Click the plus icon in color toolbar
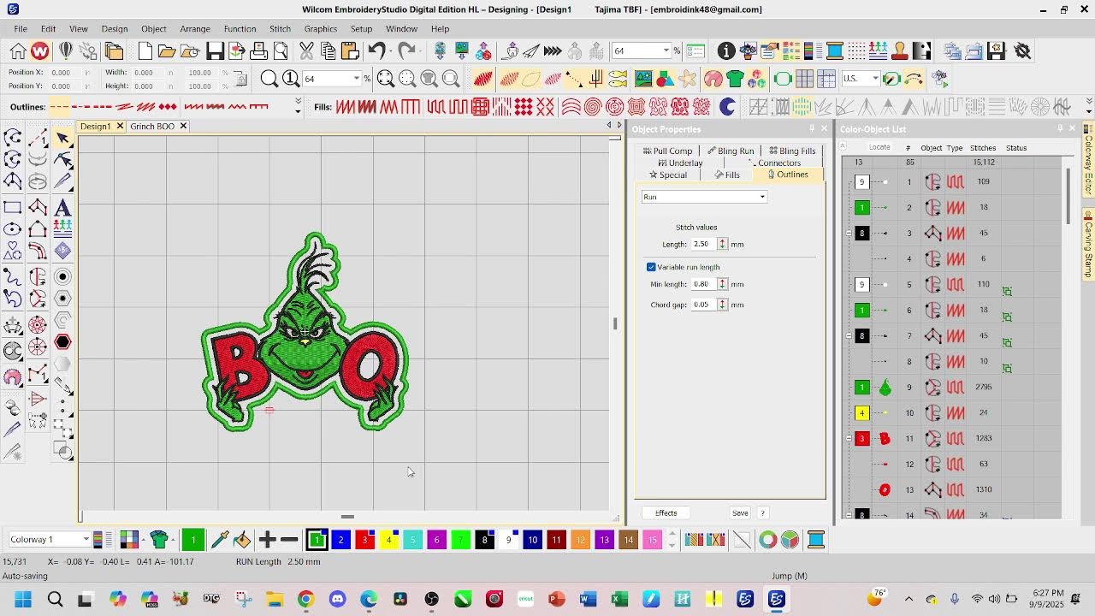Viewport: 1095px width, 616px height. click(x=267, y=540)
